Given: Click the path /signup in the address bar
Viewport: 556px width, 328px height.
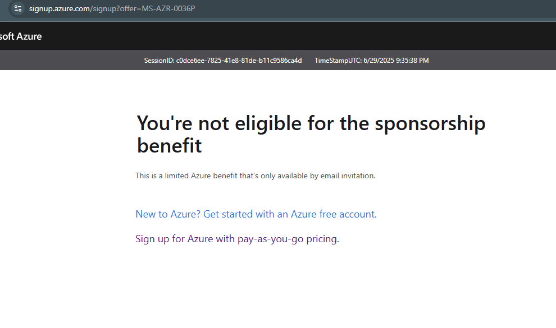Looking at the screenshot, I should coord(103,8).
